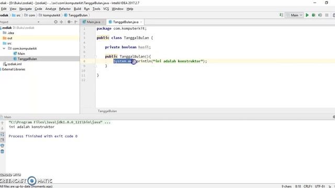The width and height of the screenshot is (335, 188).
Task: Click the TanggalBulan breadcrumb in navigation bar
Action: 76,15
